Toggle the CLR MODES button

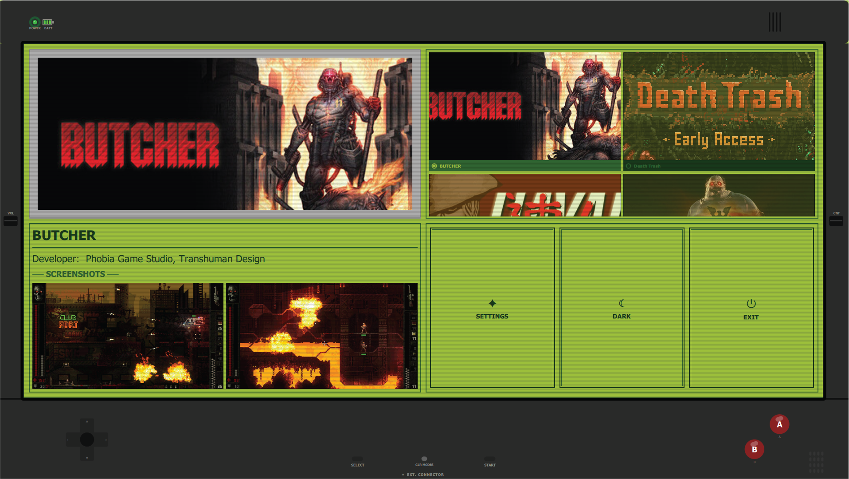pos(424,459)
